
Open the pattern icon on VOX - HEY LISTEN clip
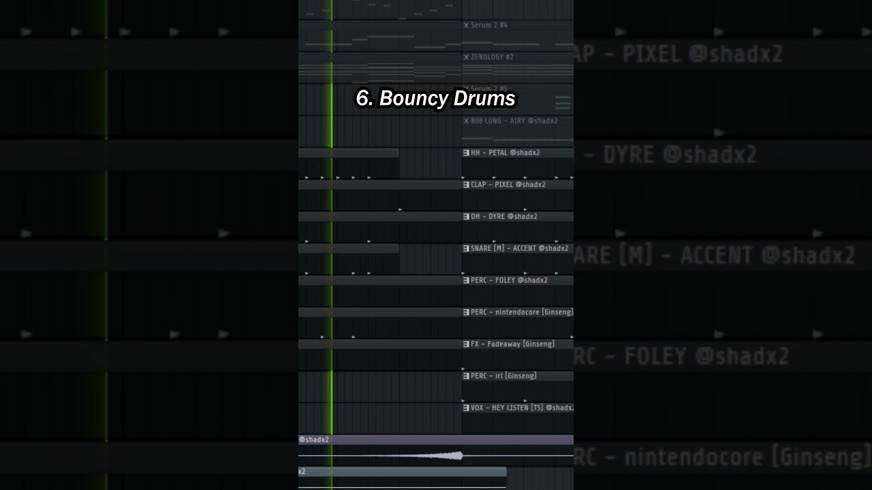coord(466,408)
